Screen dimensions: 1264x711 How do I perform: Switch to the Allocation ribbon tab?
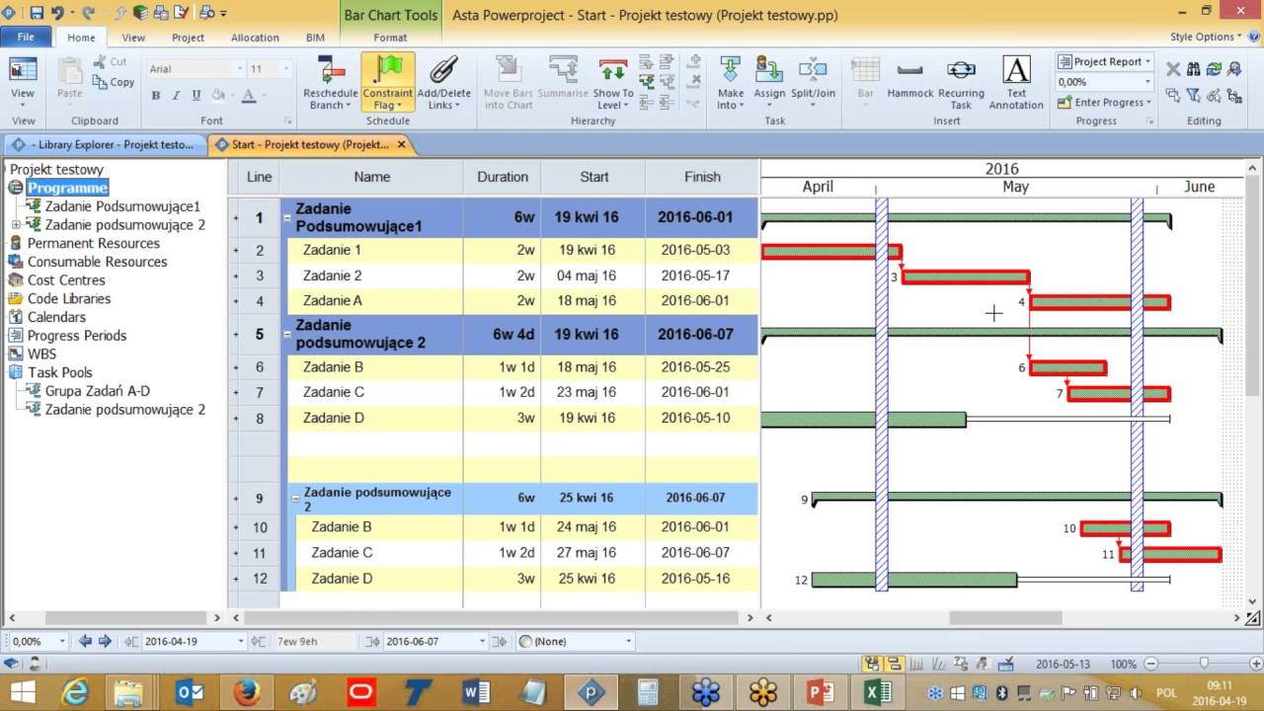click(x=255, y=38)
